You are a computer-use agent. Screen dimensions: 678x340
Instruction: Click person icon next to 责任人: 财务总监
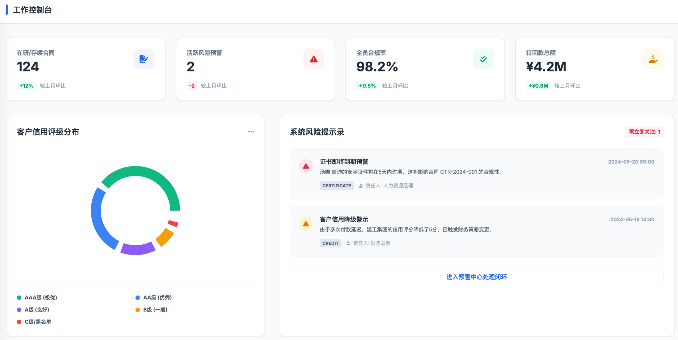[349, 243]
